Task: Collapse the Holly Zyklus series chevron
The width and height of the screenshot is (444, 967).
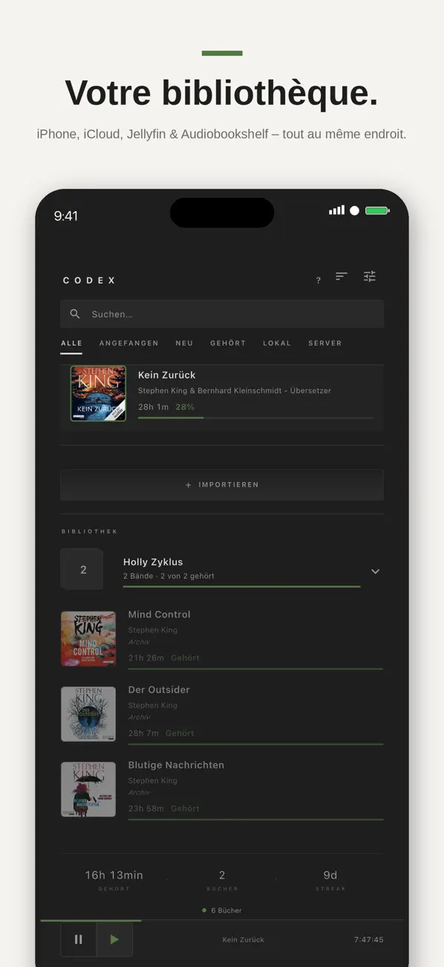Action: [x=375, y=571]
